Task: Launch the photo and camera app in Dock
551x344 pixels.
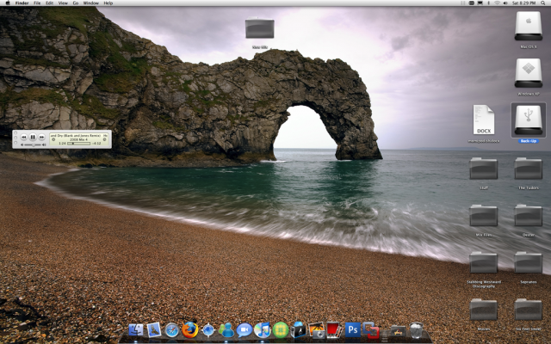Action: point(317,330)
